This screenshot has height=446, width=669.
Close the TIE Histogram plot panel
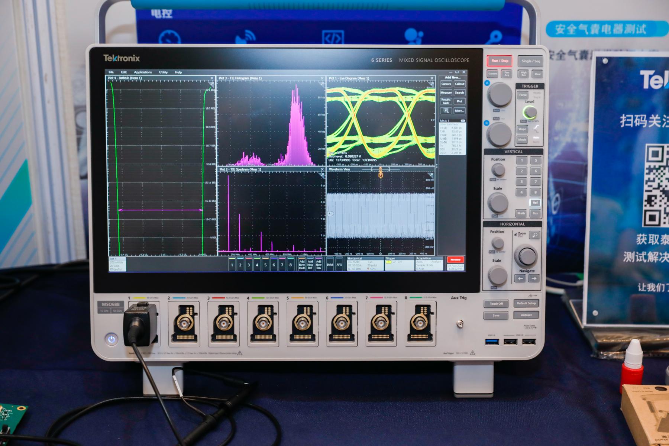pos(322,78)
